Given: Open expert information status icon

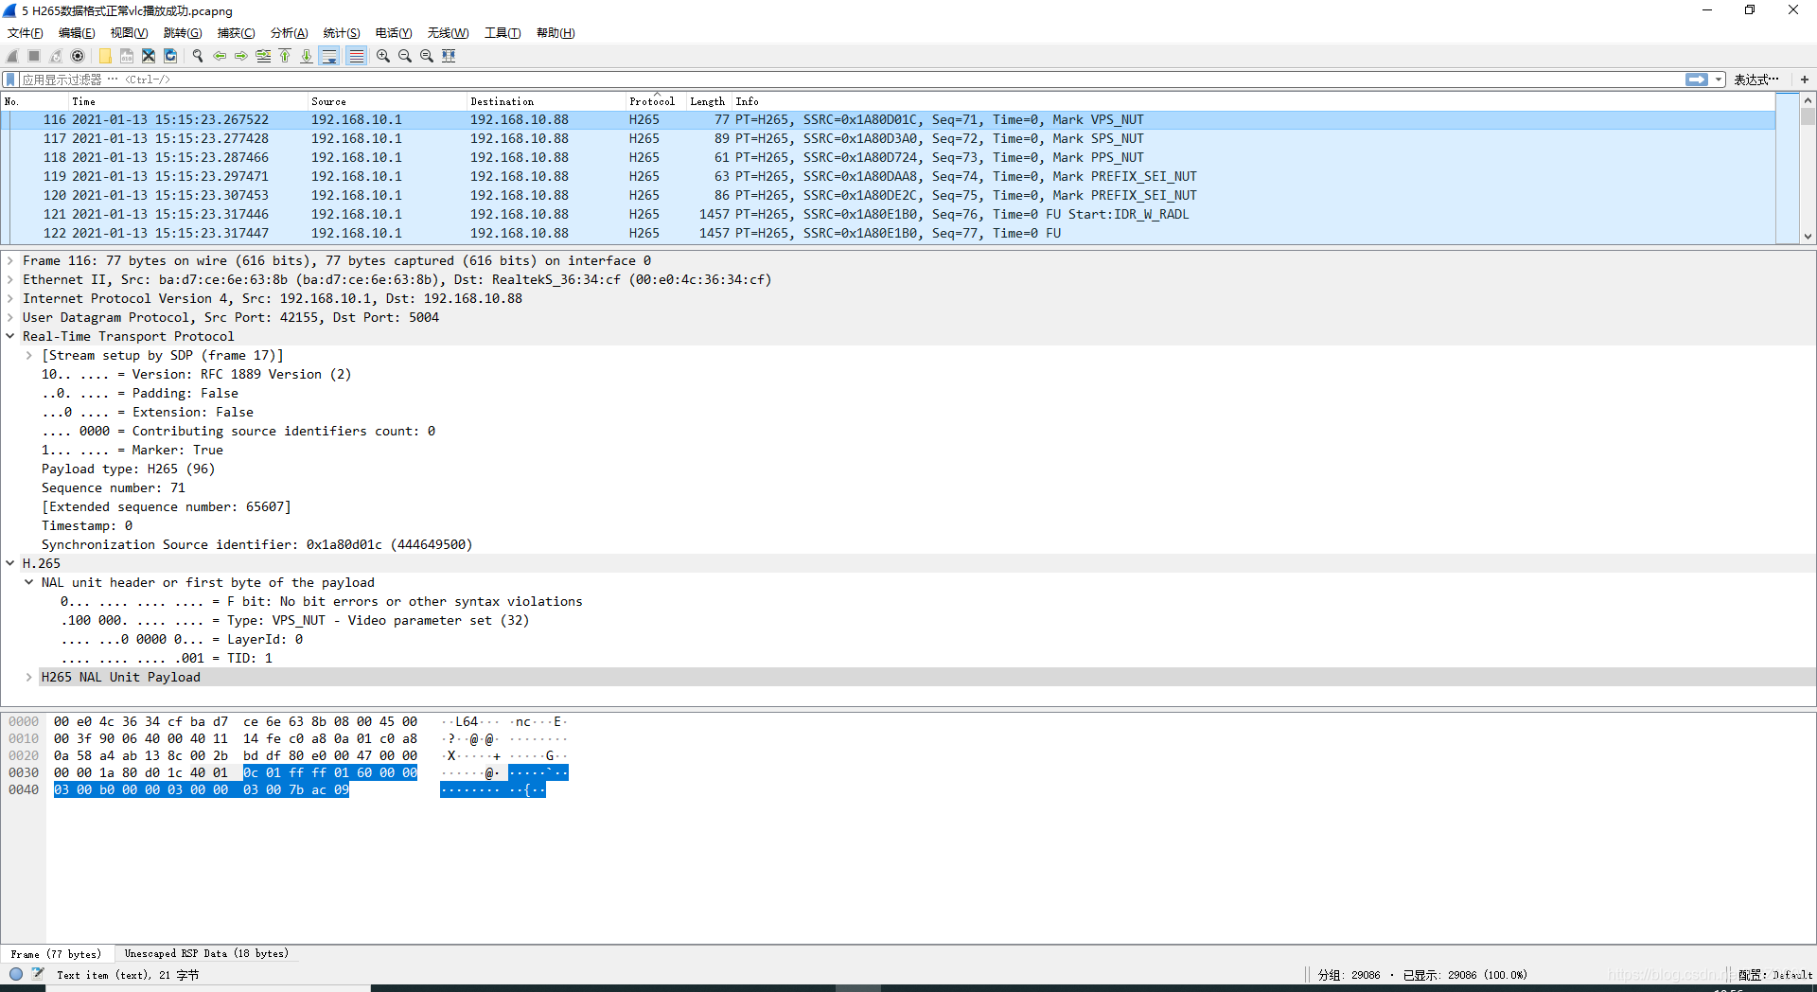Looking at the screenshot, I should 16,974.
